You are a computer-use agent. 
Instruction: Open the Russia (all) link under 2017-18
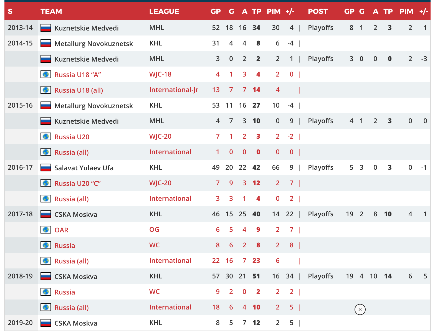pyautogui.click(x=71, y=261)
